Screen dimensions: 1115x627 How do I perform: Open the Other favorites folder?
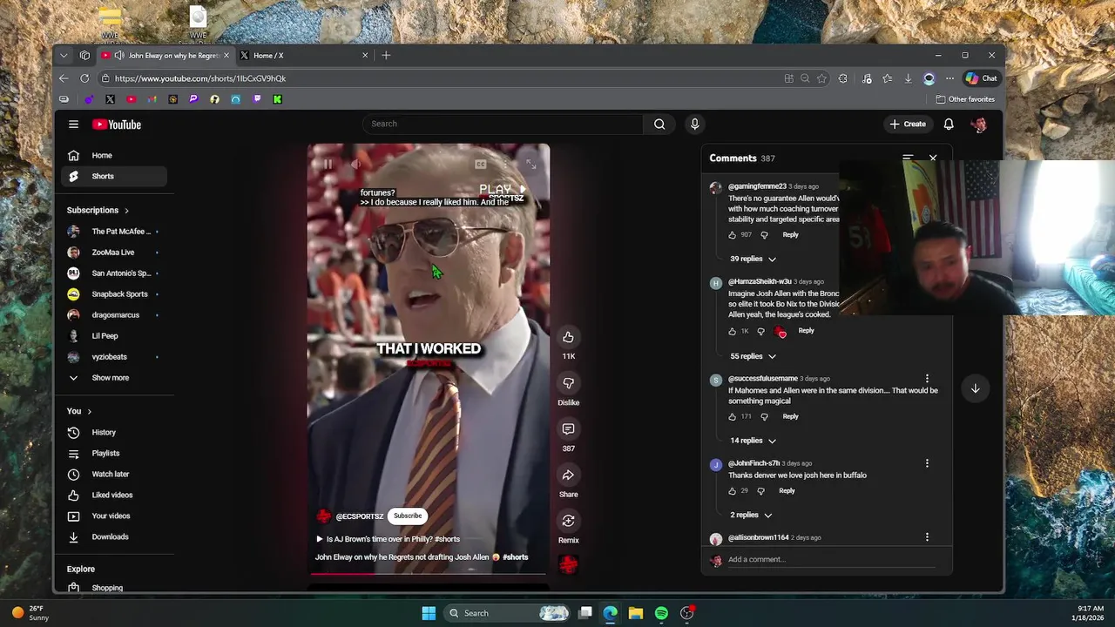point(964,99)
